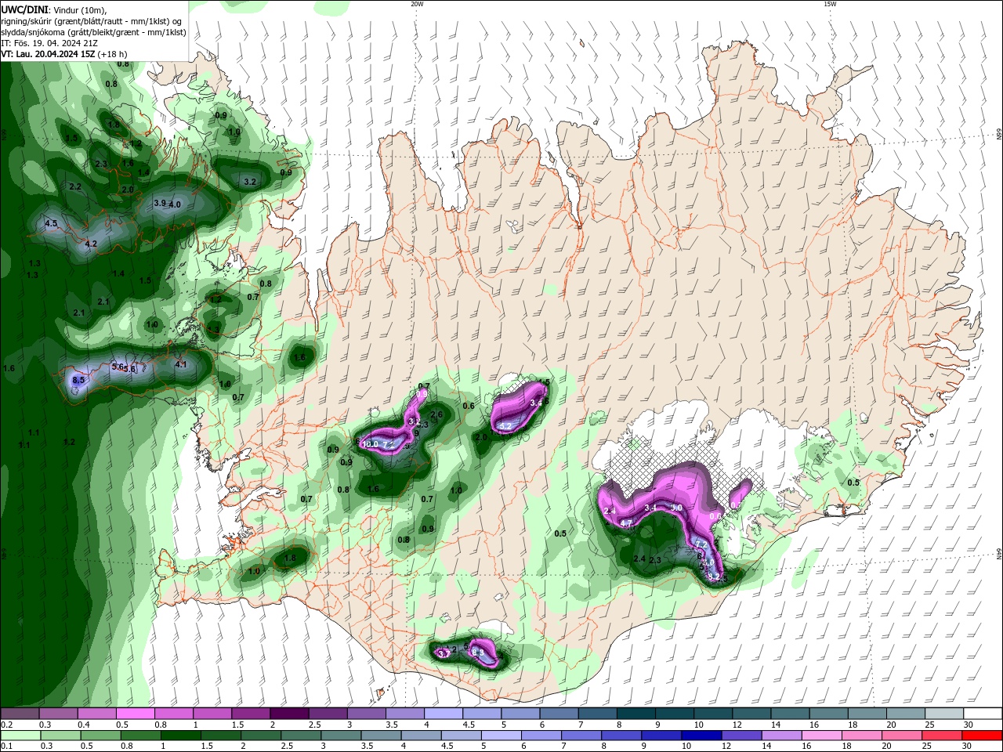1003x752 pixels.
Task: Click the 3.7 value near the south coast
Action: click(x=443, y=653)
